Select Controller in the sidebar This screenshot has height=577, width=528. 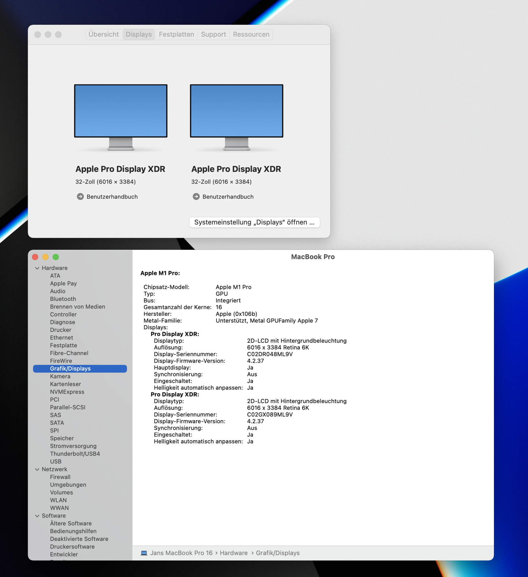pos(63,314)
